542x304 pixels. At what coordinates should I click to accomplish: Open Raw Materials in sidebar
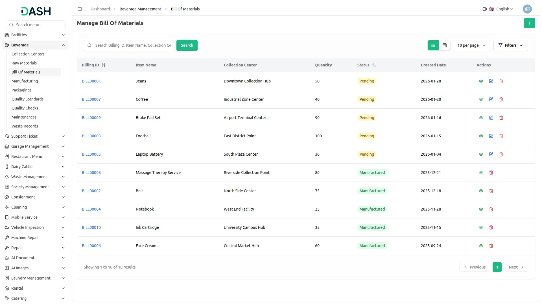click(24, 63)
